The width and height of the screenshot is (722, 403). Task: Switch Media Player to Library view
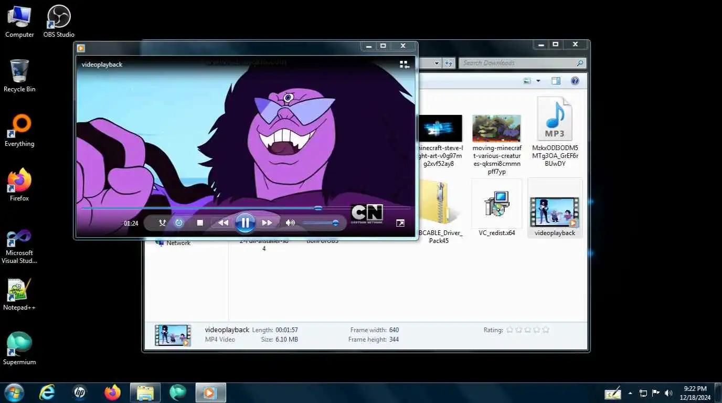[x=404, y=65]
